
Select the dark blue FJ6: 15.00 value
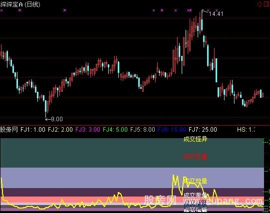pyautogui.click(x=172, y=129)
